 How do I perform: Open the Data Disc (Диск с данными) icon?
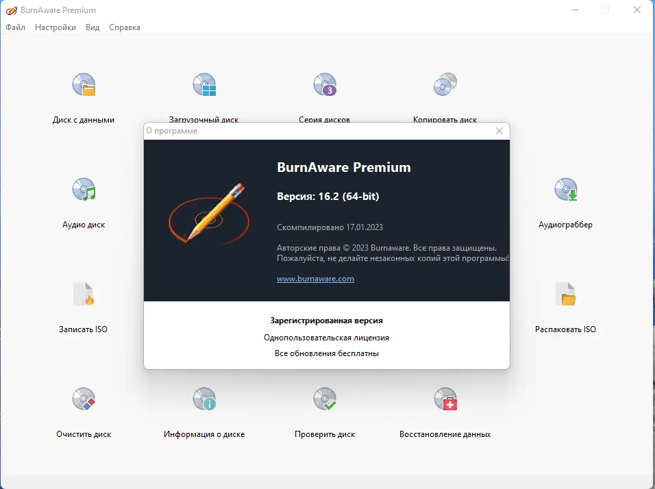(84, 85)
